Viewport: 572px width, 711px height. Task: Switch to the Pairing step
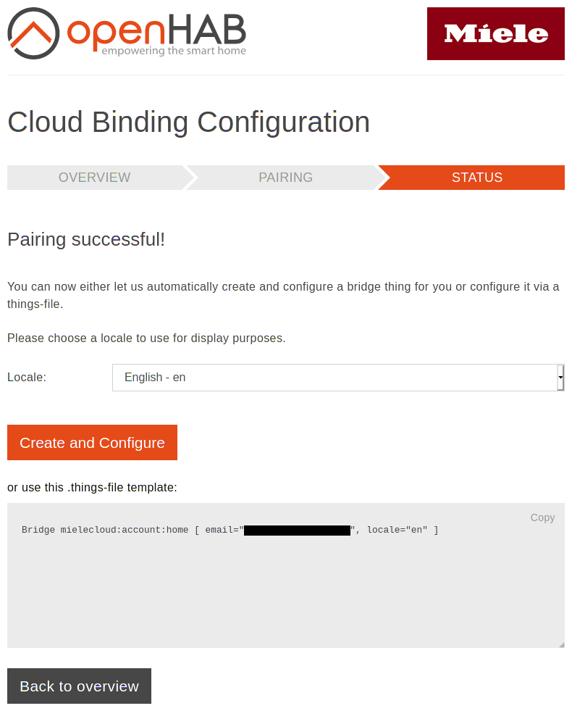click(285, 178)
